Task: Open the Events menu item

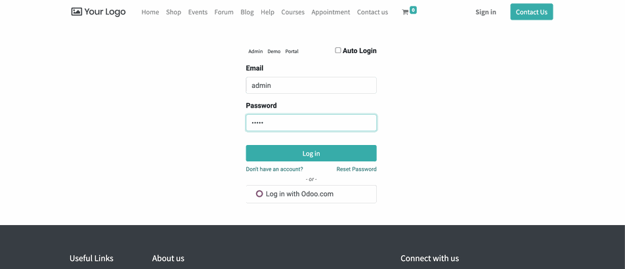Action: (x=198, y=12)
